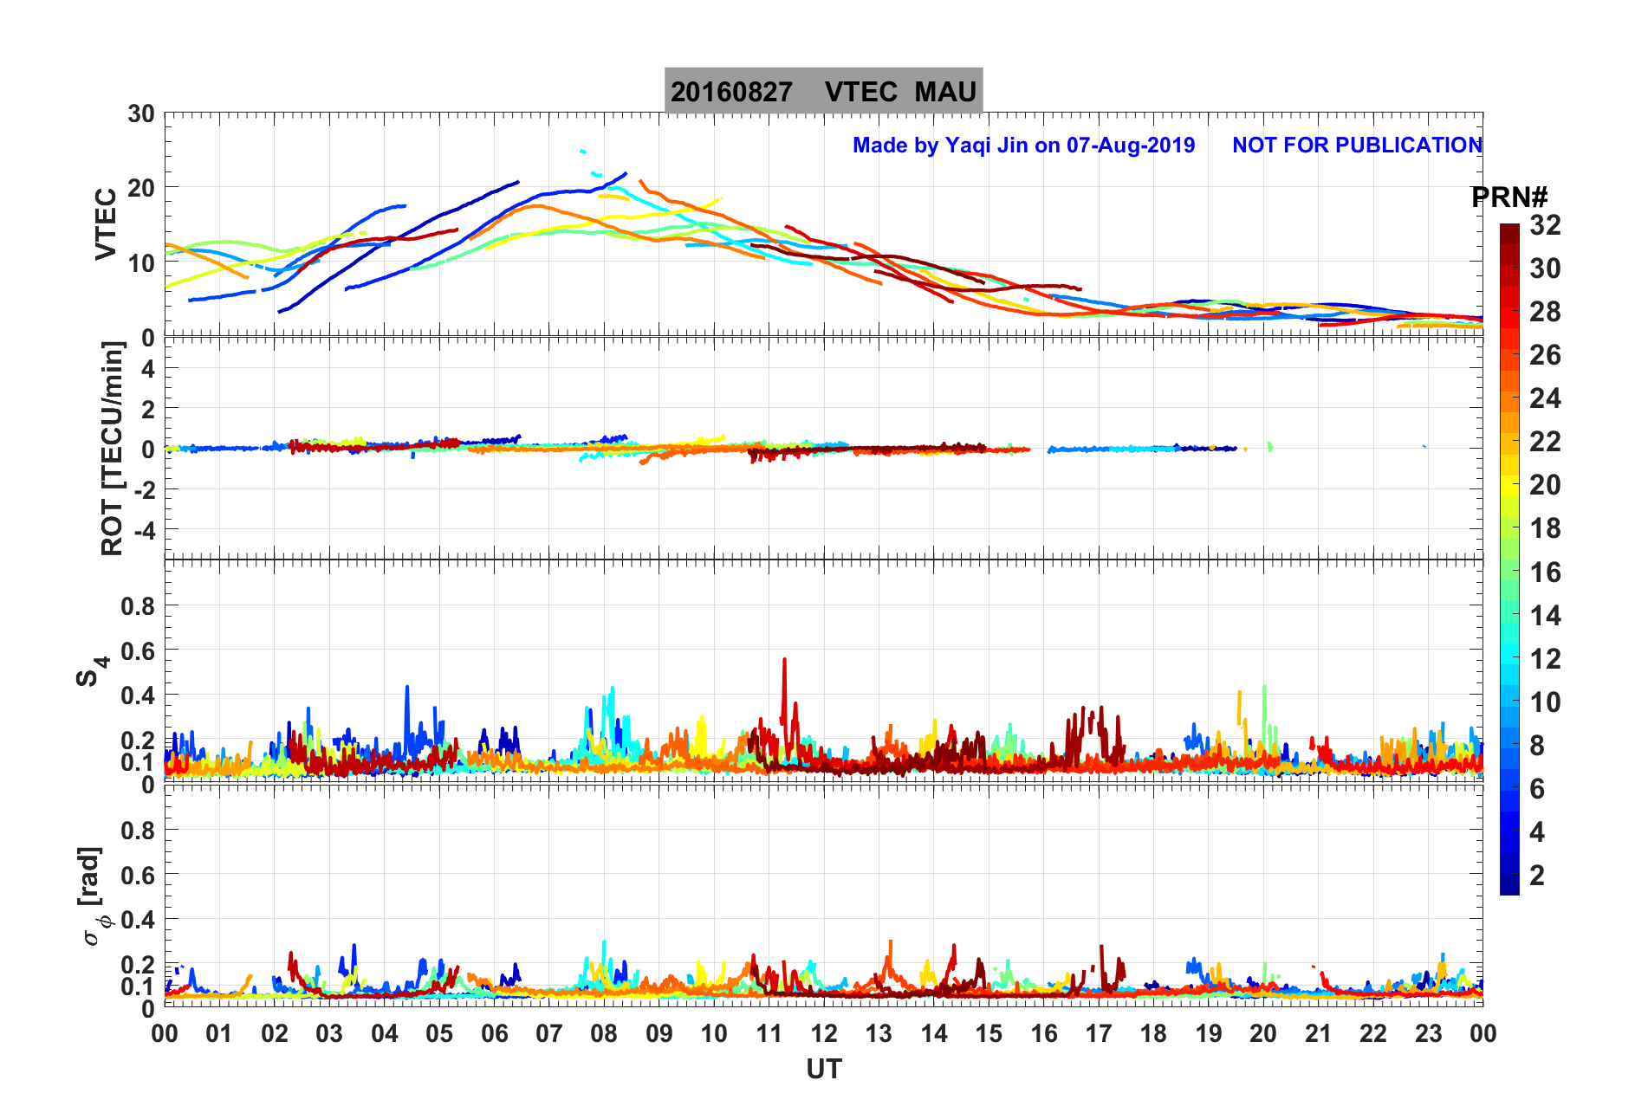Click the colorbar tick label '14'

click(x=1545, y=616)
